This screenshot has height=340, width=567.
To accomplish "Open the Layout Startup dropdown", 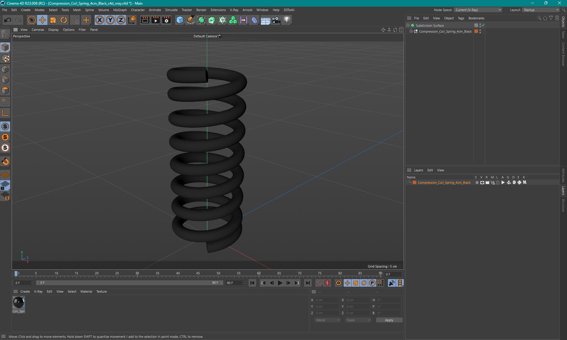I will 541,10.
